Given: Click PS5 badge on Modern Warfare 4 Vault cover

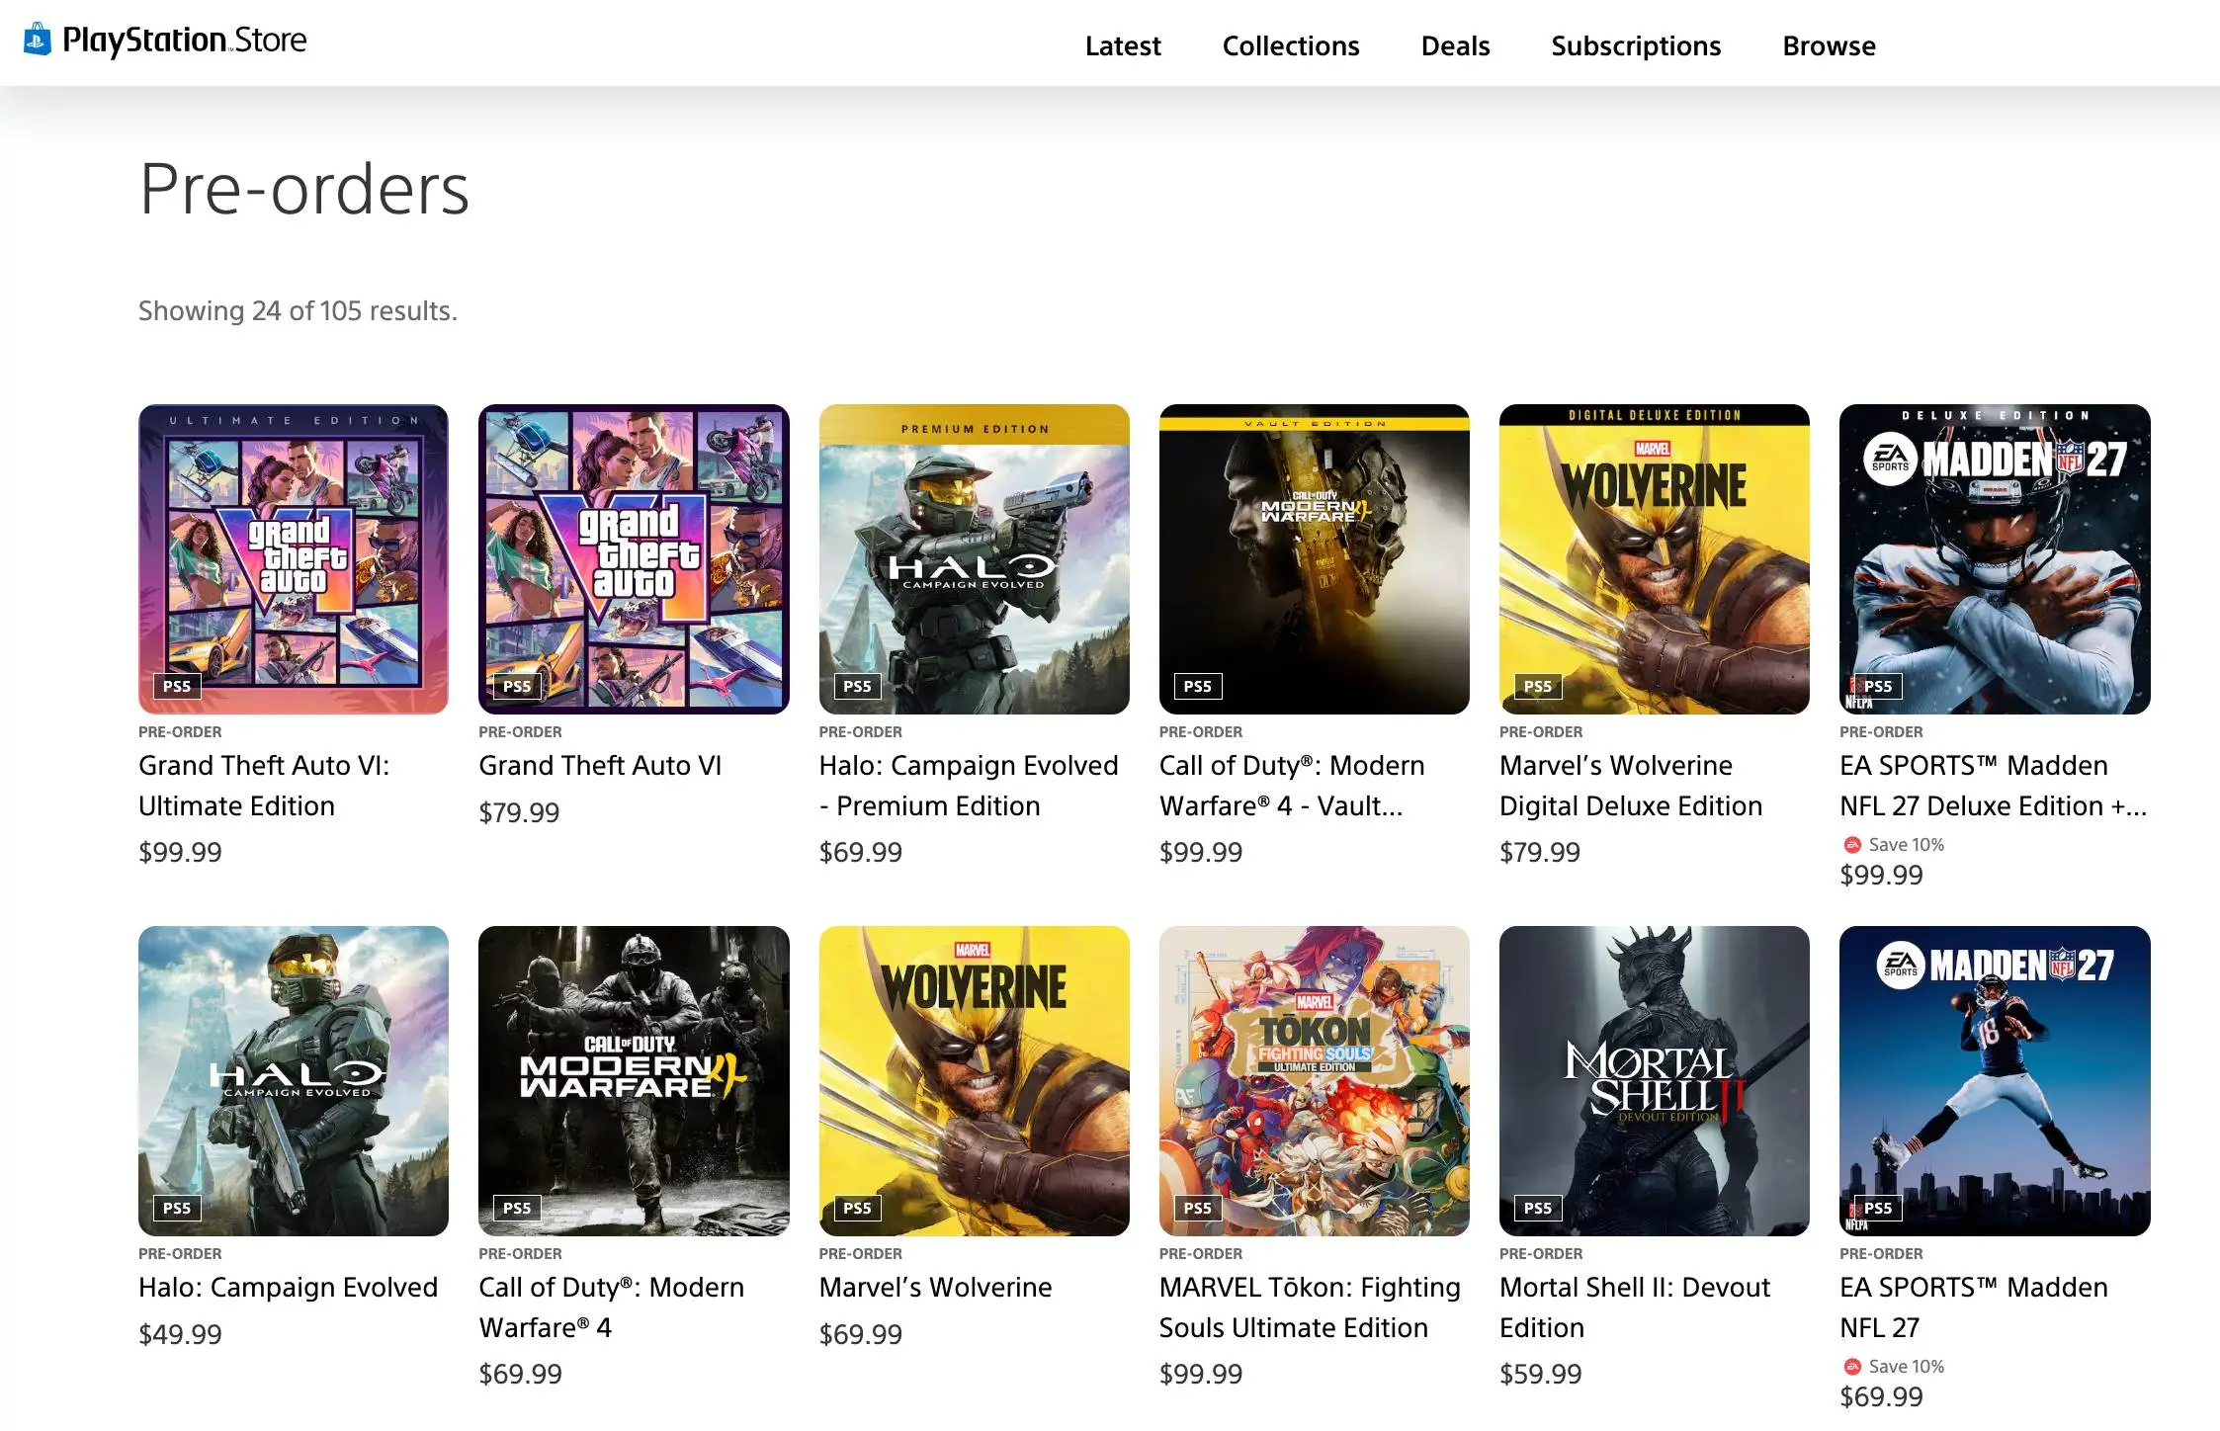Looking at the screenshot, I should [1197, 686].
